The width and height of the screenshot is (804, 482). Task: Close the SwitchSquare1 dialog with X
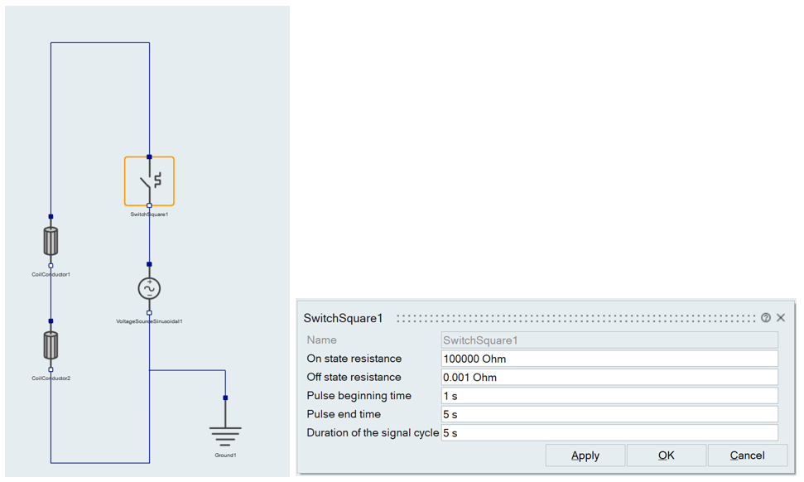(781, 318)
